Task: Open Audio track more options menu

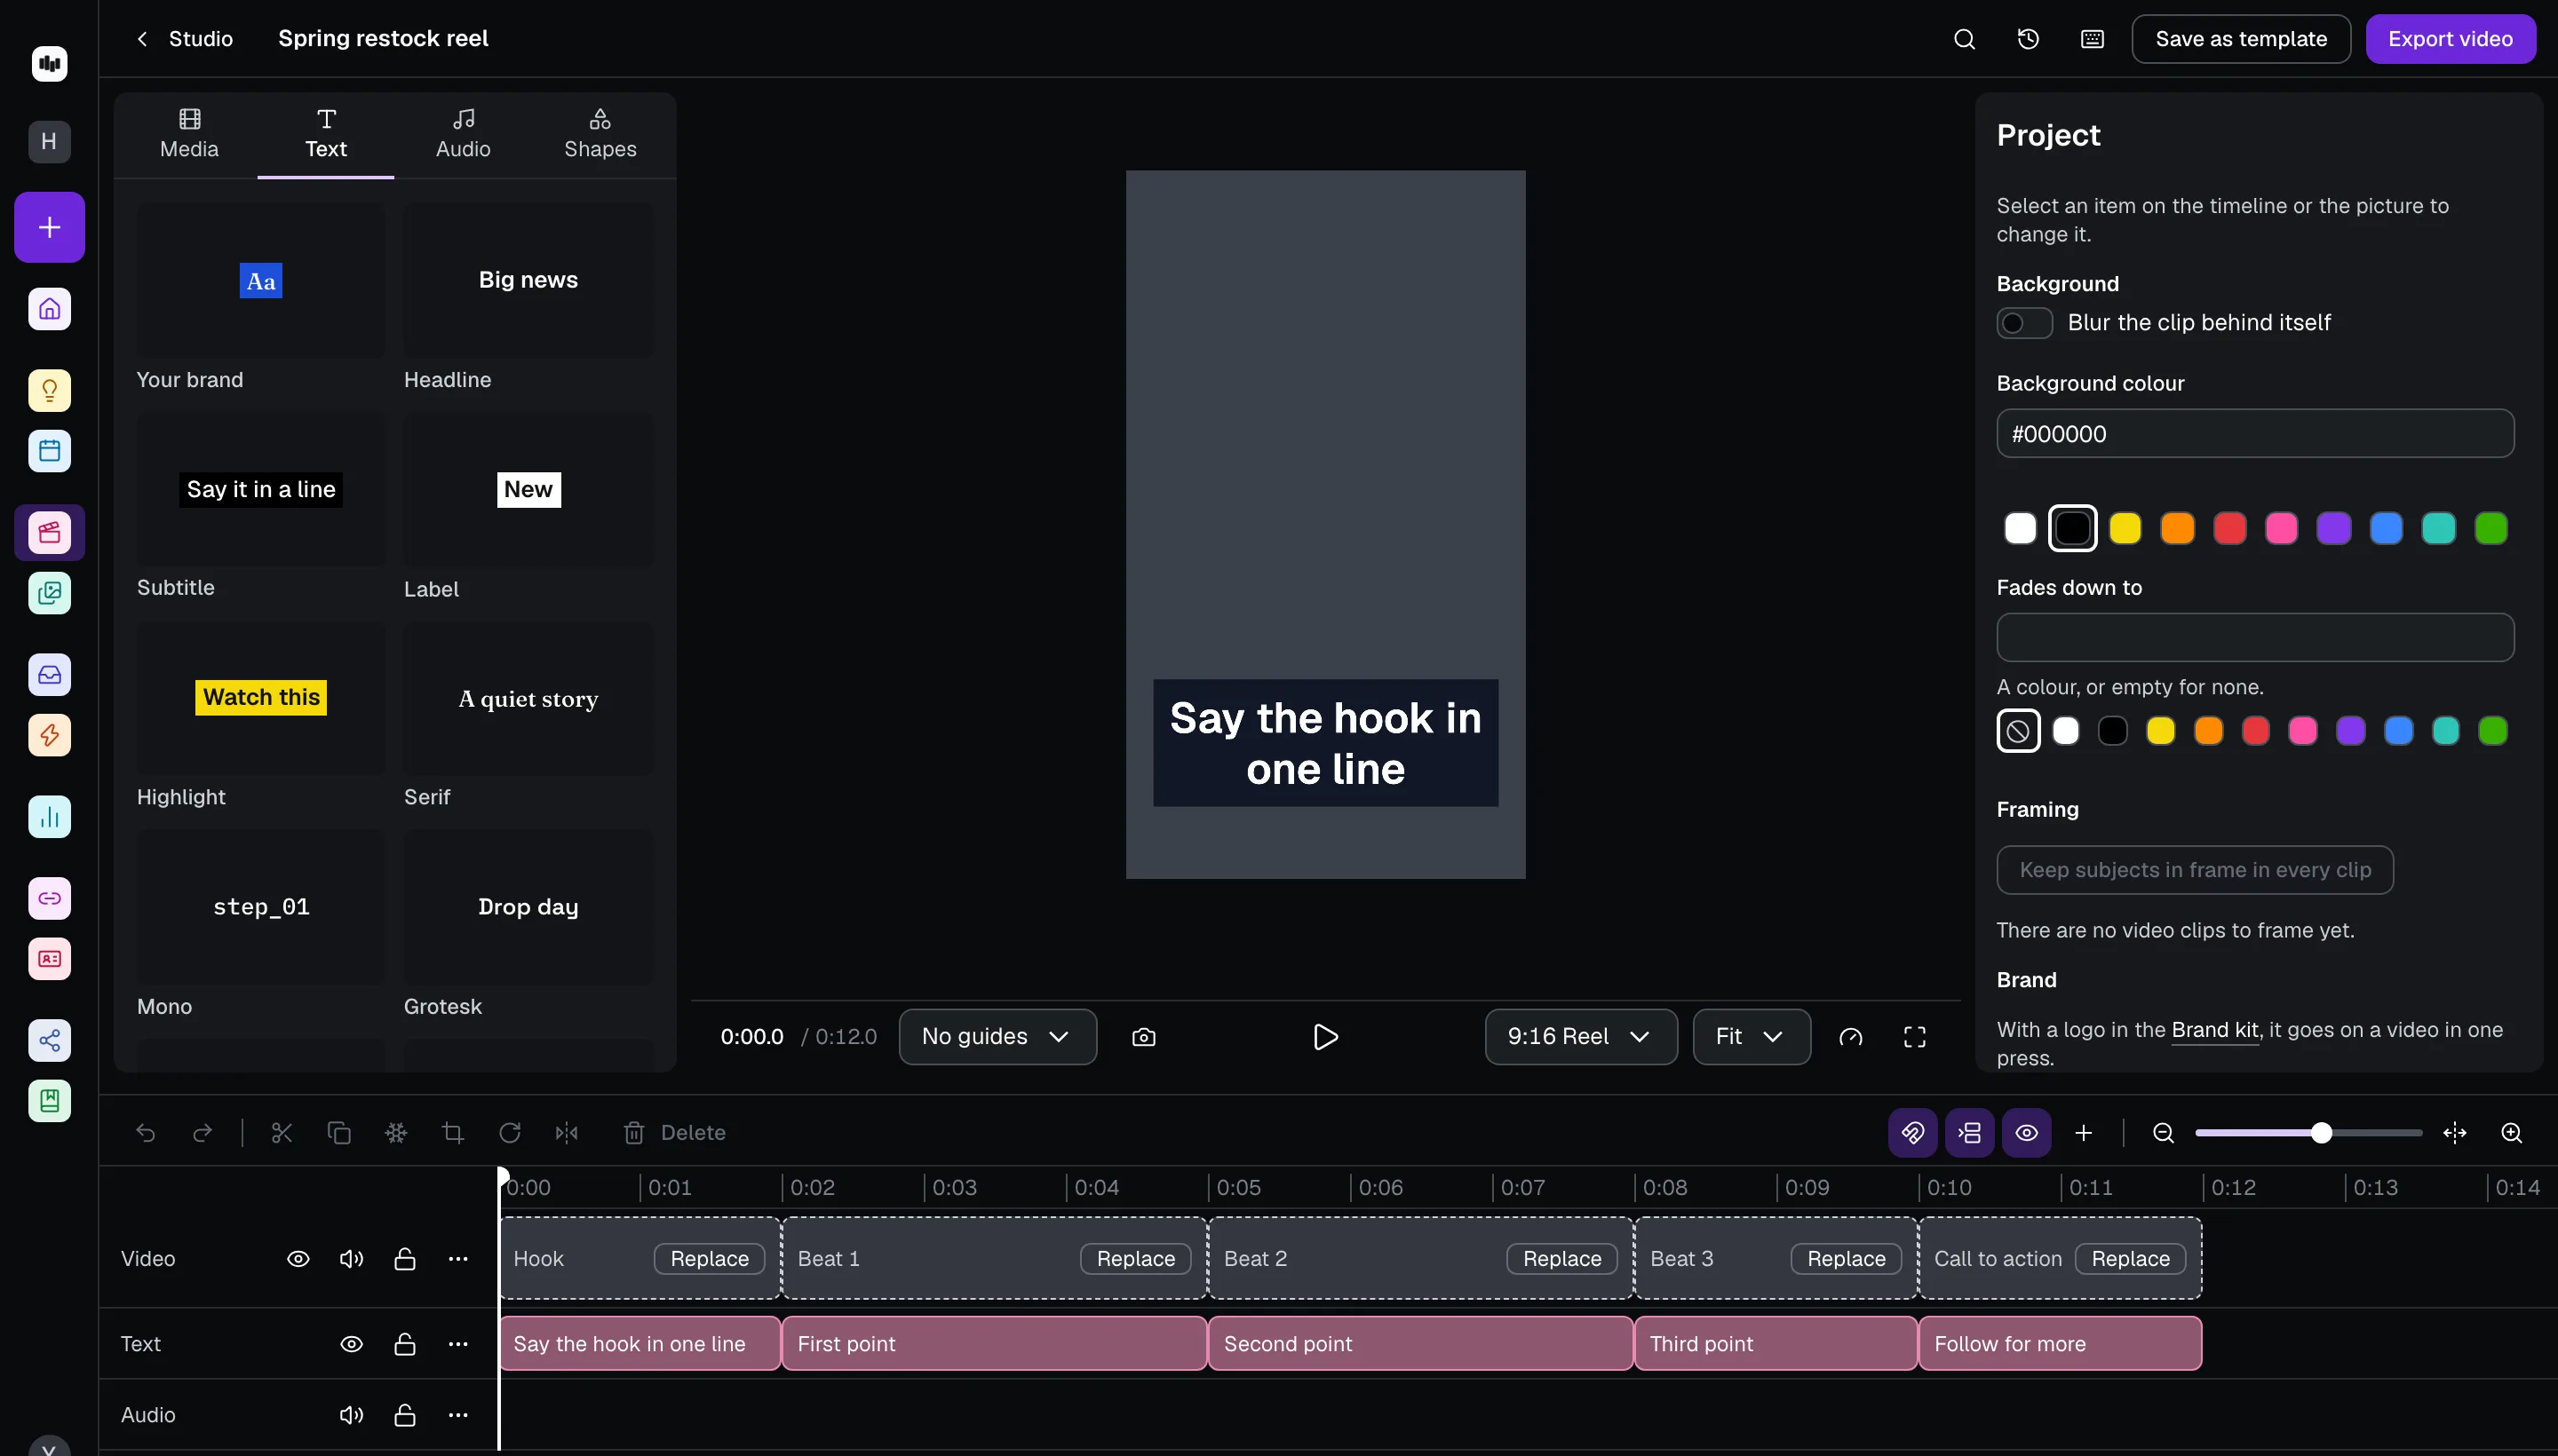Action: pos(458,1414)
